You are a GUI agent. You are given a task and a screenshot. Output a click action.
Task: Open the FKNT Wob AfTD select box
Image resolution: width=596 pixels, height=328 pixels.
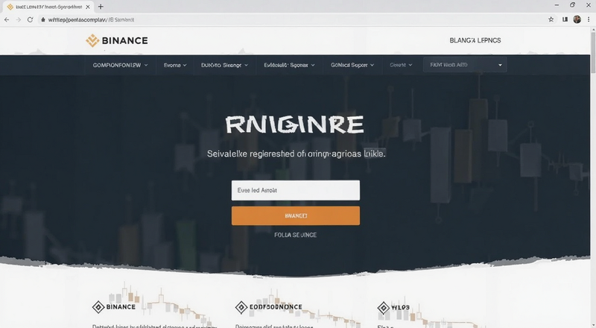pyautogui.click(x=465, y=65)
